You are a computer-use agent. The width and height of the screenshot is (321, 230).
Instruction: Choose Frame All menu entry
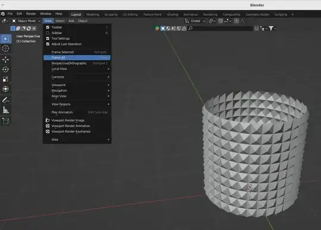77,57
